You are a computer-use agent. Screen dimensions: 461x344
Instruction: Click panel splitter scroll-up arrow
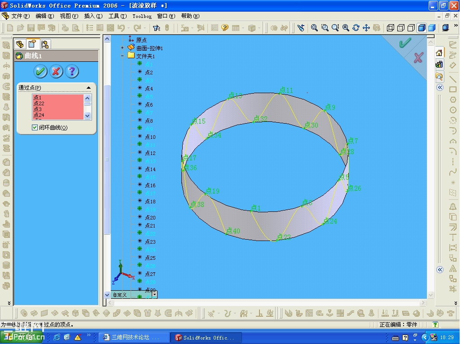(x=107, y=39)
